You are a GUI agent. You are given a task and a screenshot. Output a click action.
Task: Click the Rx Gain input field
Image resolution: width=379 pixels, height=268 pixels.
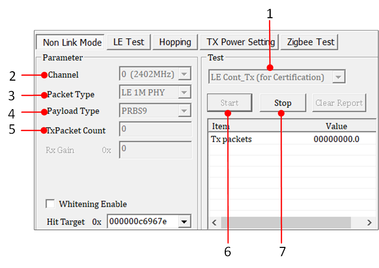coord(155,149)
